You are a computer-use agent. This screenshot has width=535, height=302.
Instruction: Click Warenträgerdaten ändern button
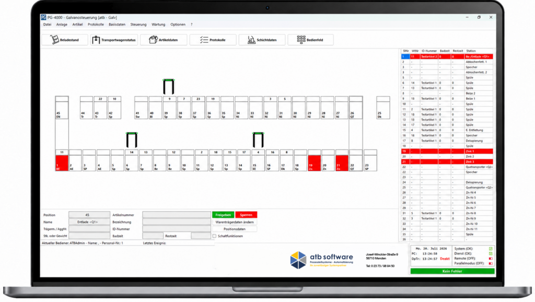(x=235, y=222)
